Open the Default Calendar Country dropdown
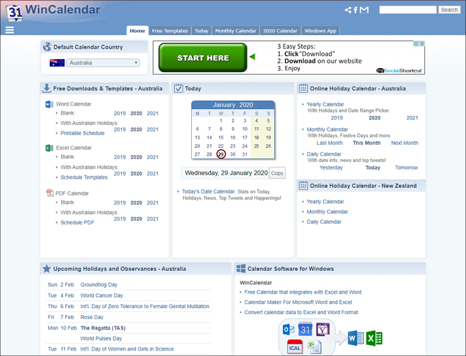 (103, 63)
